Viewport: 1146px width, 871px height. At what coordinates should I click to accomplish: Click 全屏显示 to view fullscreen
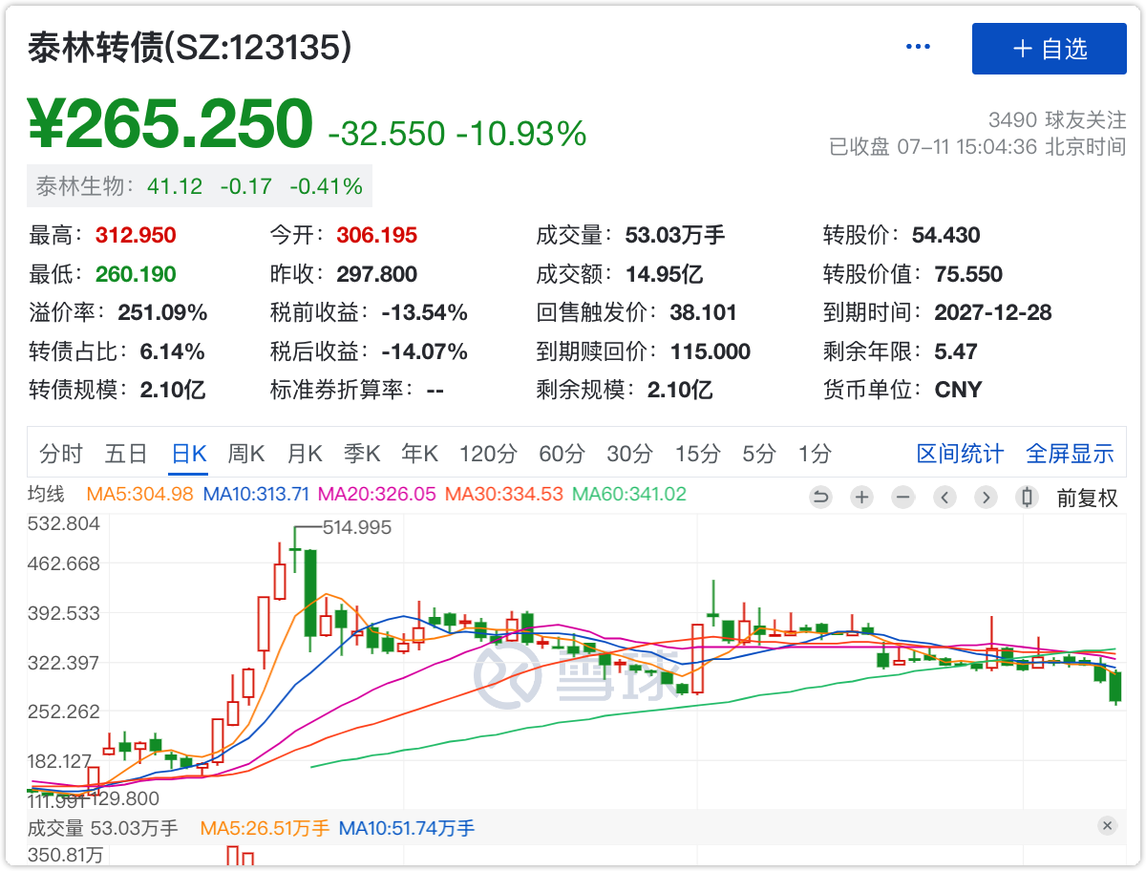point(1070,454)
